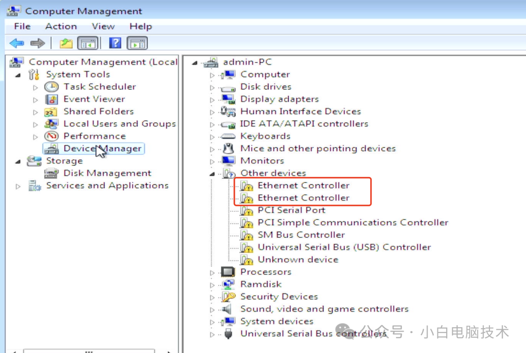
Task: Expand the Display adapters category
Action: [212, 100]
